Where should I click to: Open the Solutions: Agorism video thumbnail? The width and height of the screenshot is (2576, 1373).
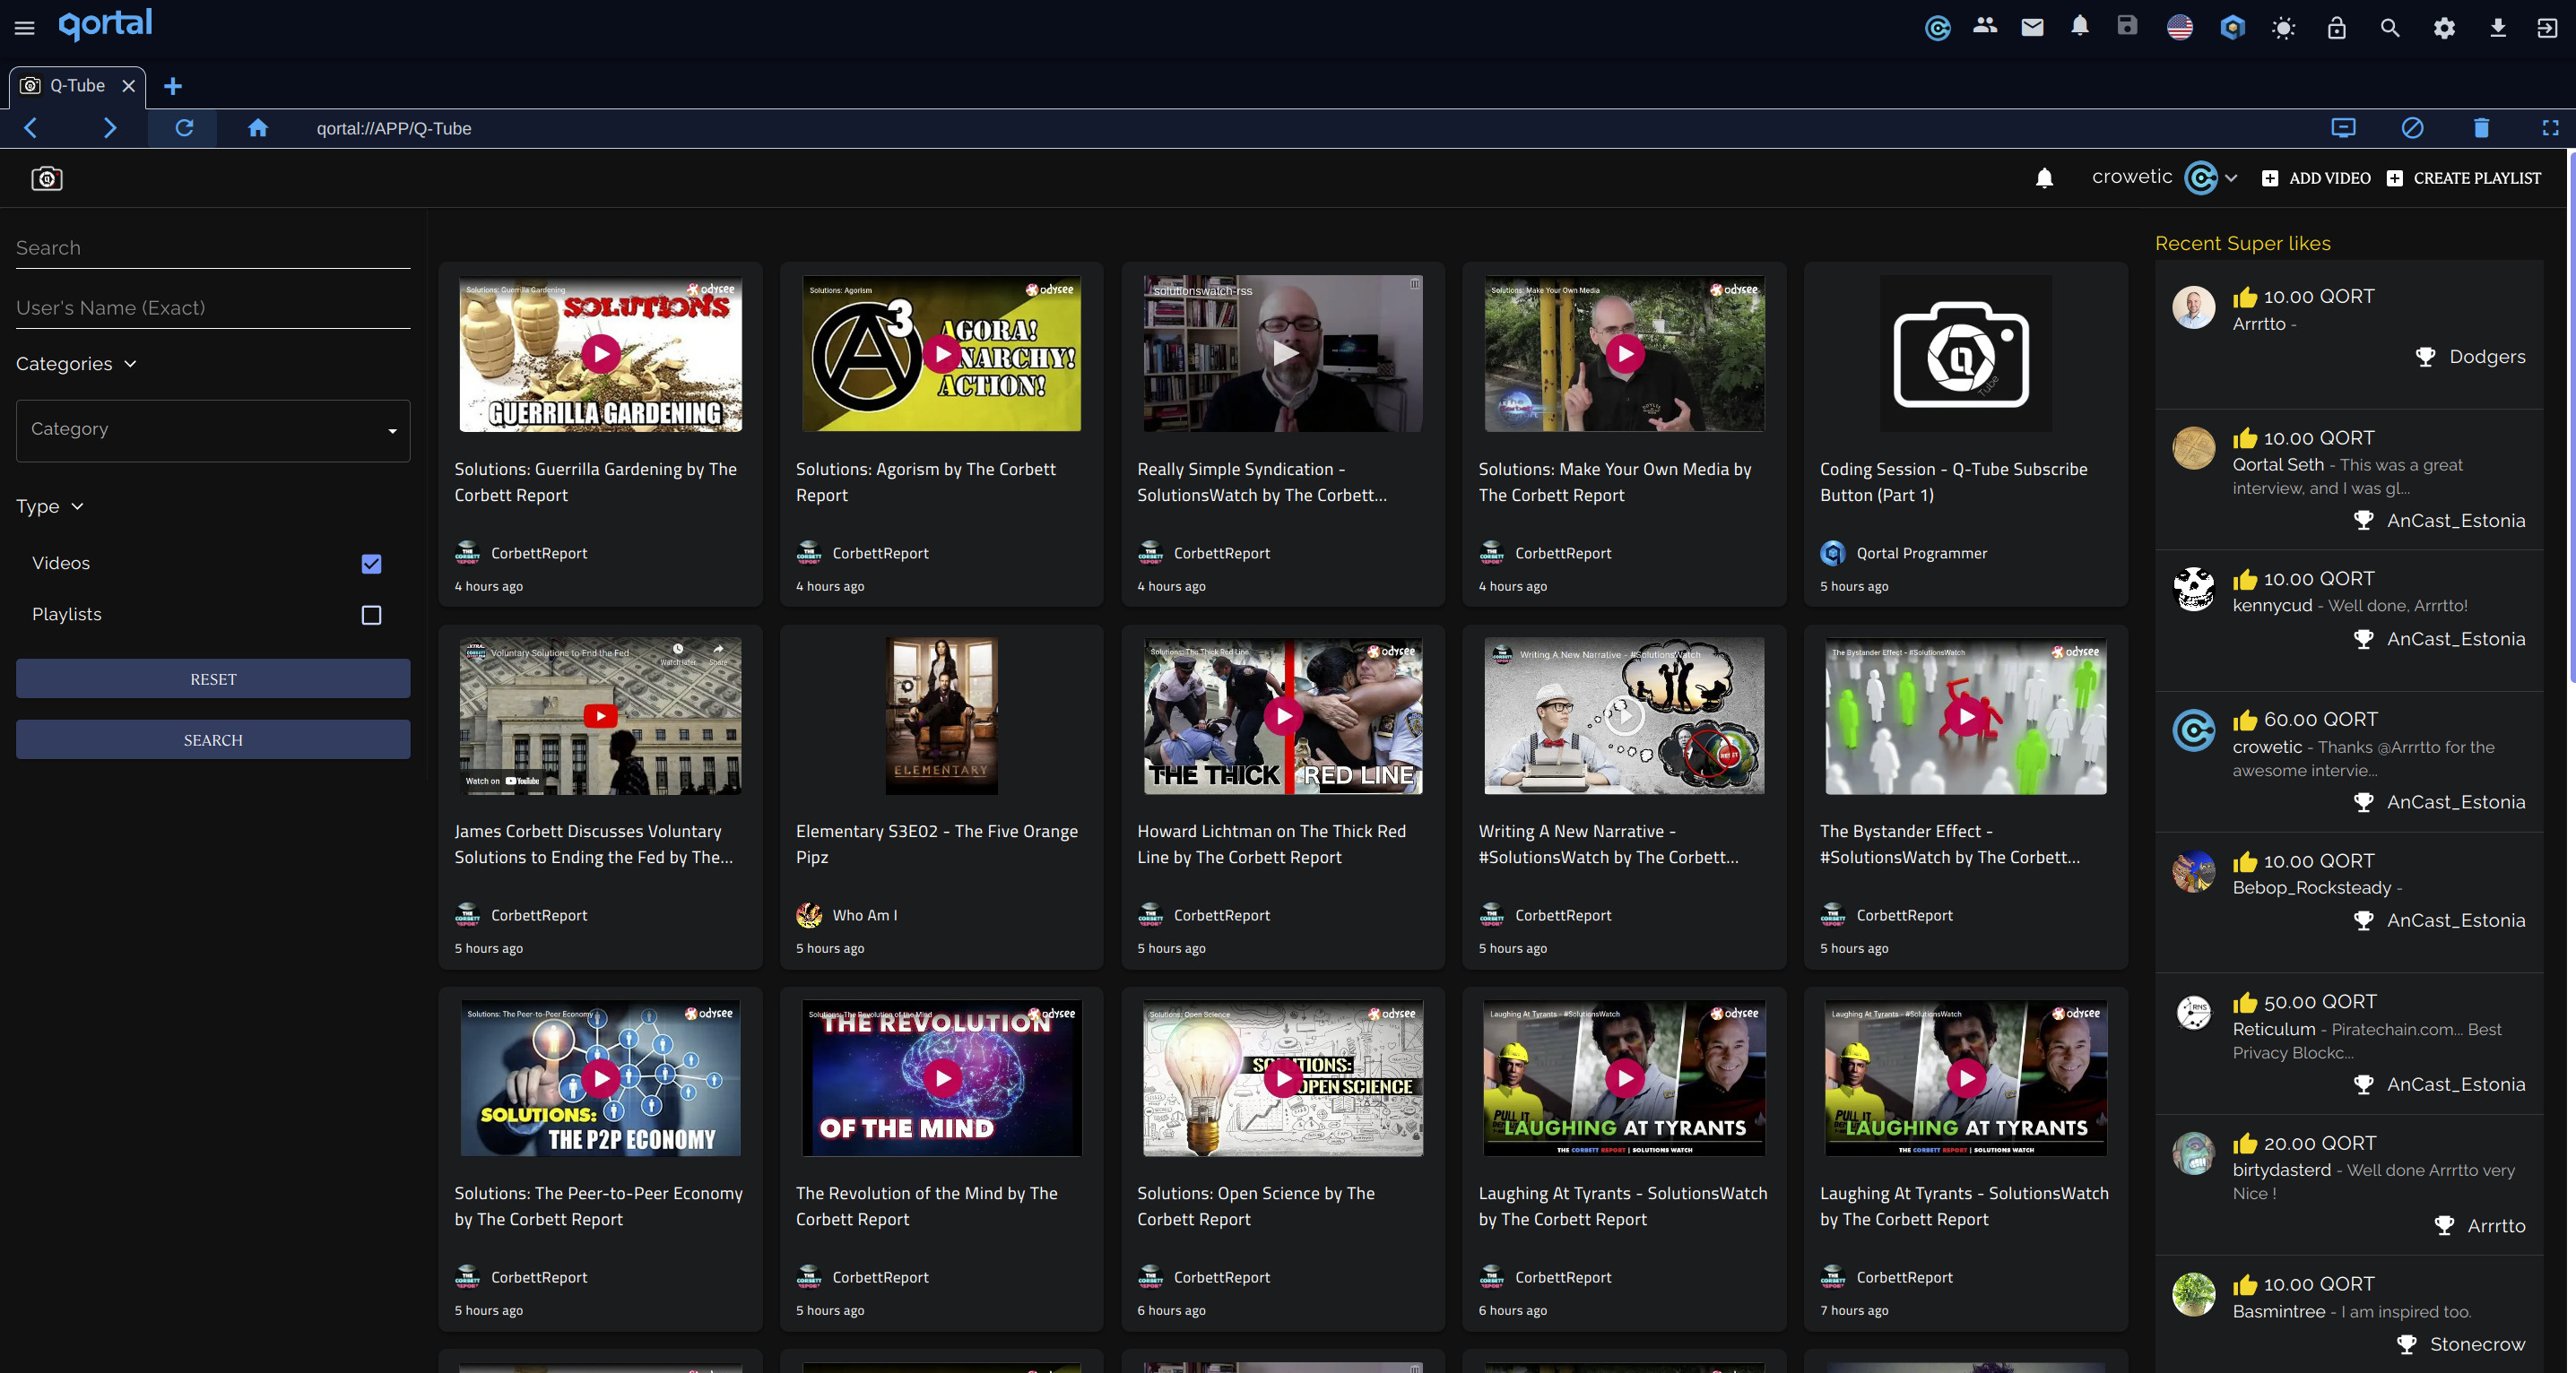pos(941,354)
